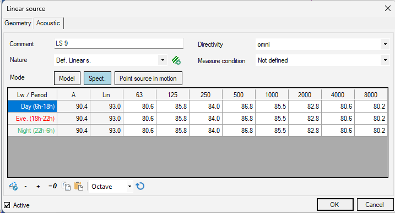Open the Nature dropdown
The image size is (395, 213).
[x=163, y=60]
